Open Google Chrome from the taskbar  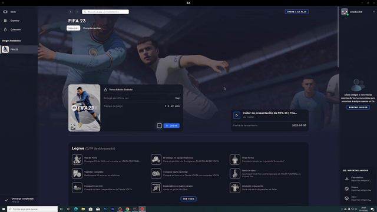click(x=127, y=209)
